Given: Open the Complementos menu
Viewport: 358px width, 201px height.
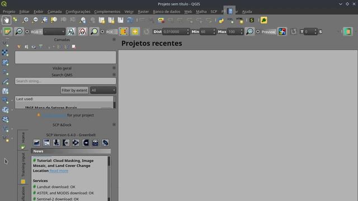Looking at the screenshot, I should 107,11.
